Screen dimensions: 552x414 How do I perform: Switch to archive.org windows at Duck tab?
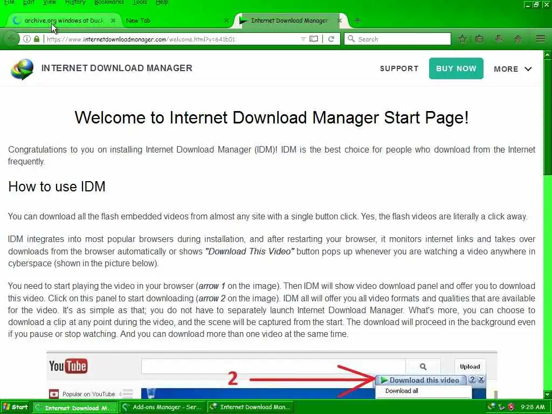point(64,21)
